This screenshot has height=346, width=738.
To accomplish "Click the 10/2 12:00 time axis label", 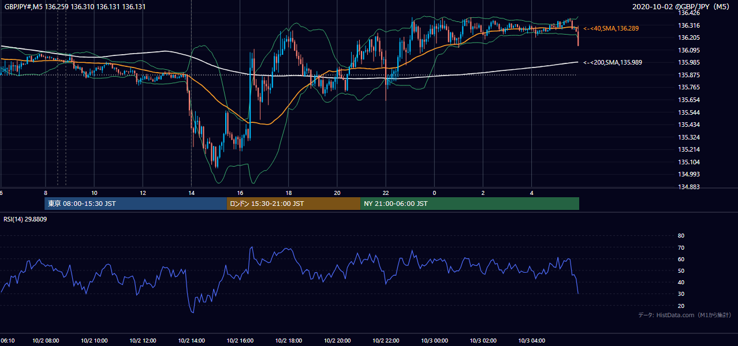I will coord(143,341).
